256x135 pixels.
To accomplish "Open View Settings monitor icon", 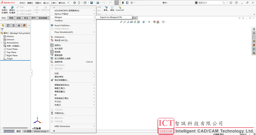I will pos(163,22).
